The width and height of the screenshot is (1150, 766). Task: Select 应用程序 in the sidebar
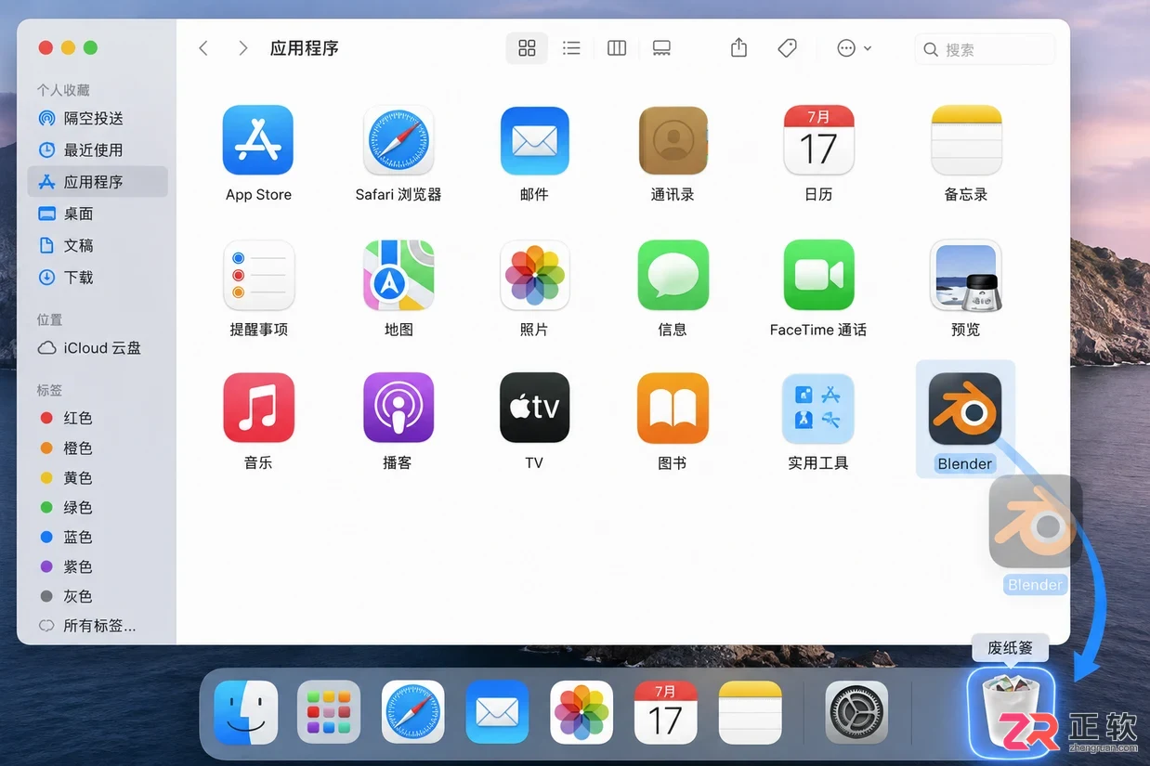[x=98, y=182]
